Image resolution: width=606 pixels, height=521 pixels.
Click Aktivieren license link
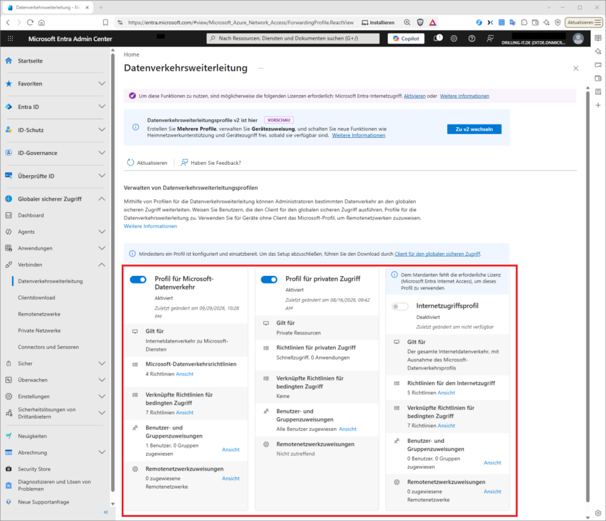tap(415, 96)
